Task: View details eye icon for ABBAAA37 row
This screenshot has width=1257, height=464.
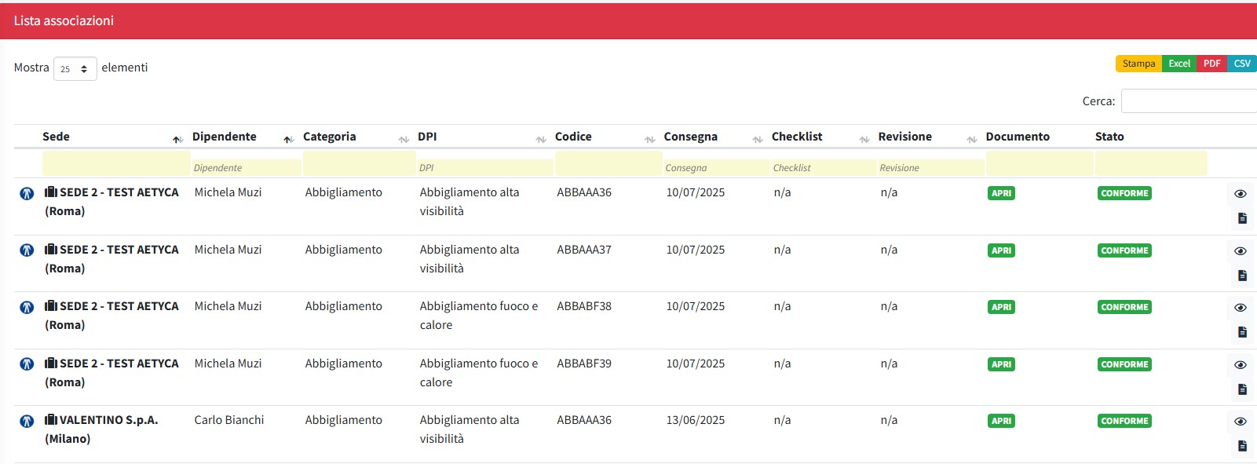Action: coord(1241,251)
